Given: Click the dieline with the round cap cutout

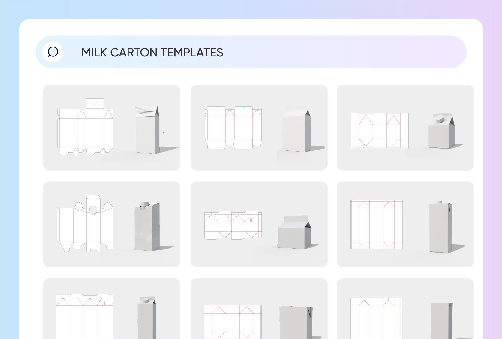Looking at the screenshot, I should point(85,223).
